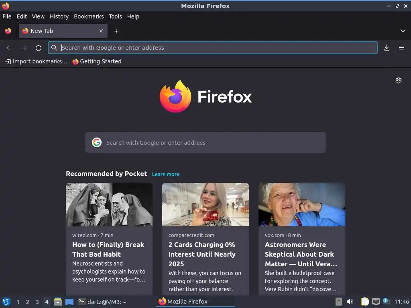Screen dimensions: 411x308
Task: Switch to workspace 1
Action: click(18, 302)
